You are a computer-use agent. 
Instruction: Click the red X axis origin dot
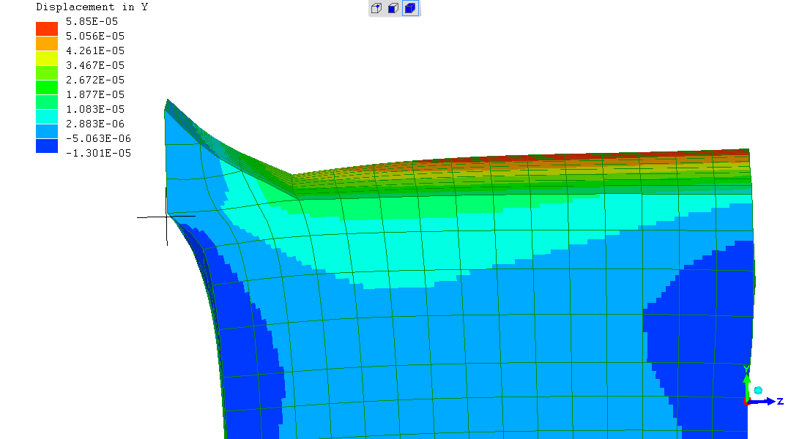[x=746, y=402]
